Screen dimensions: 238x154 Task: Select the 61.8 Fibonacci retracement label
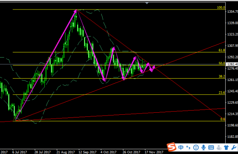pos(222,50)
